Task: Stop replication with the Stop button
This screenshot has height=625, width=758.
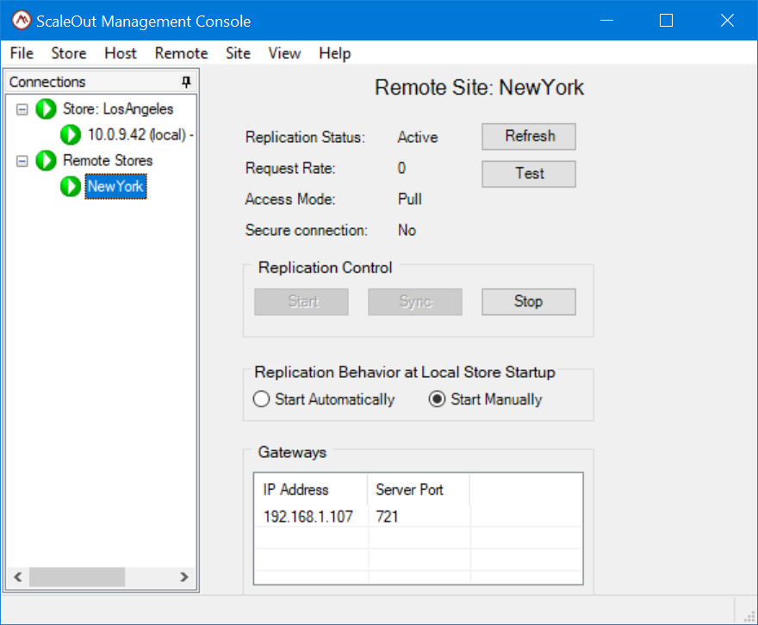Action: point(529,302)
